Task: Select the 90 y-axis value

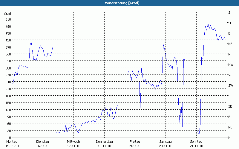Action: pos(9,117)
